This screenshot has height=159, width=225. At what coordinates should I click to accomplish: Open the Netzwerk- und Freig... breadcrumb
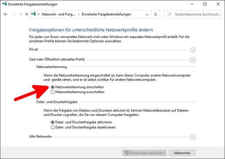coord(58,14)
